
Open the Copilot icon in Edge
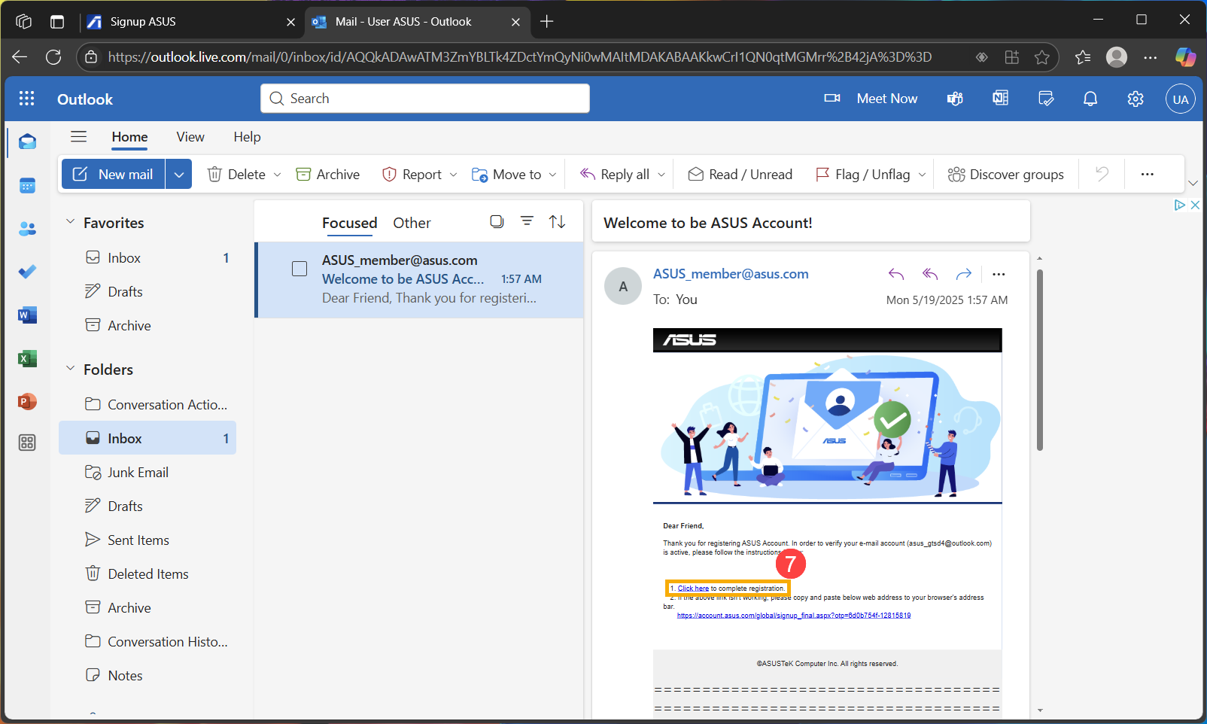tap(1185, 56)
